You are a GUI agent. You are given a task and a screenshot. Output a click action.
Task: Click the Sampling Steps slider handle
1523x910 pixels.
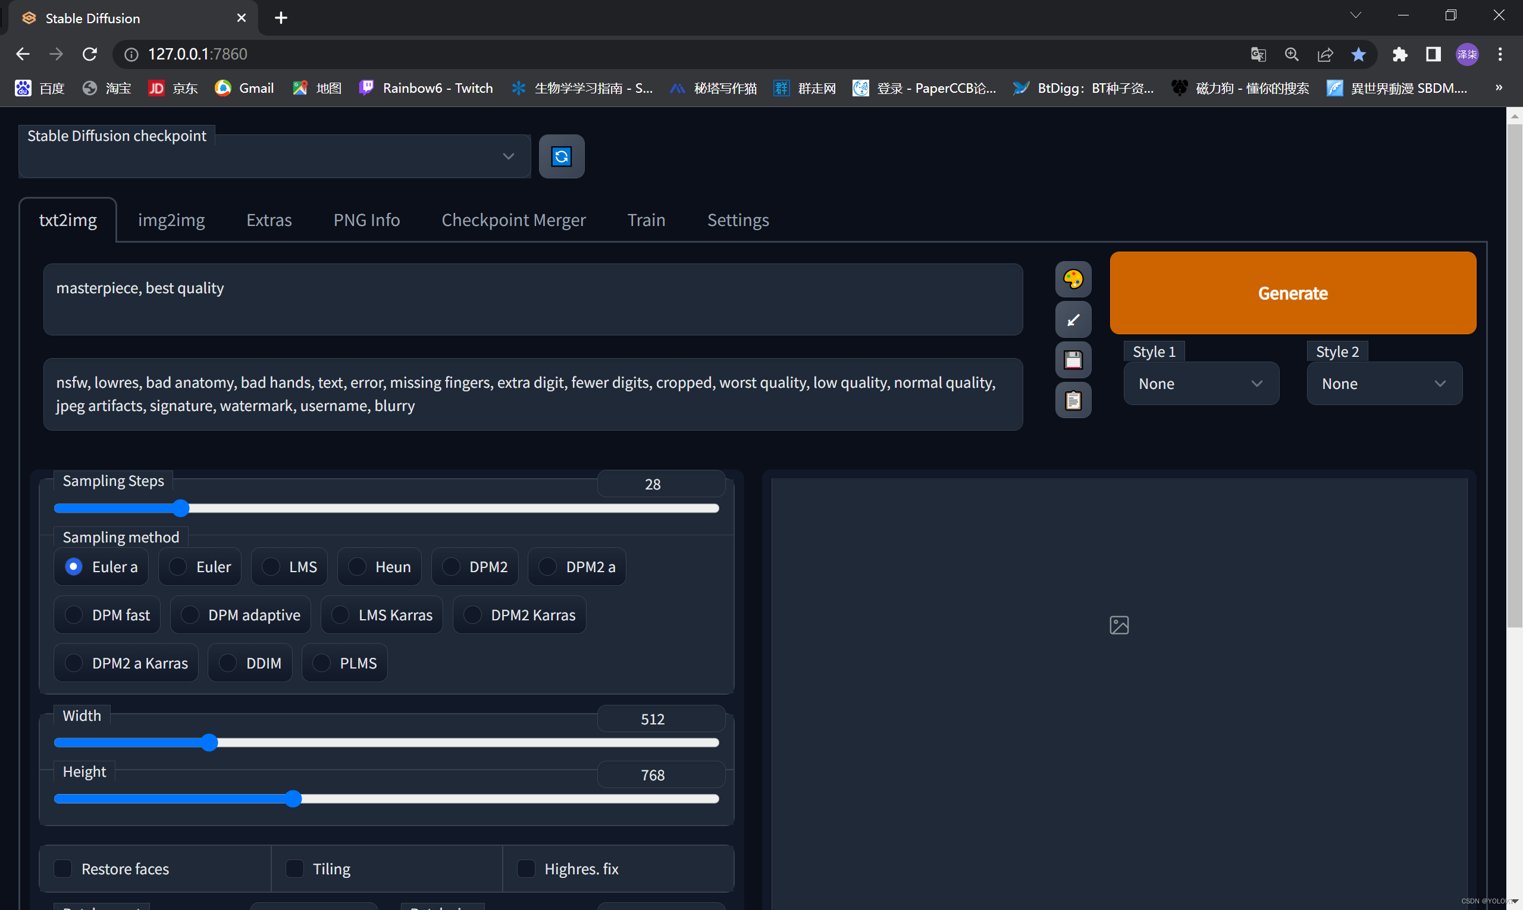pyautogui.click(x=181, y=509)
